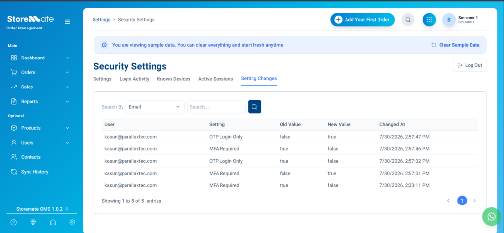This screenshot has height=233, width=504.
Task: Click the Setting column header
Action: pyautogui.click(x=217, y=124)
